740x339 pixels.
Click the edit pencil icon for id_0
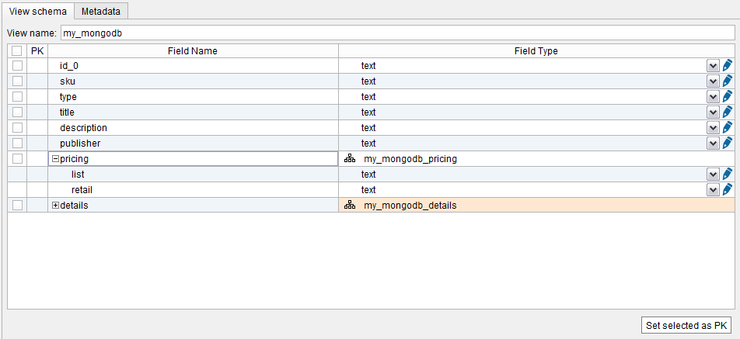click(728, 65)
